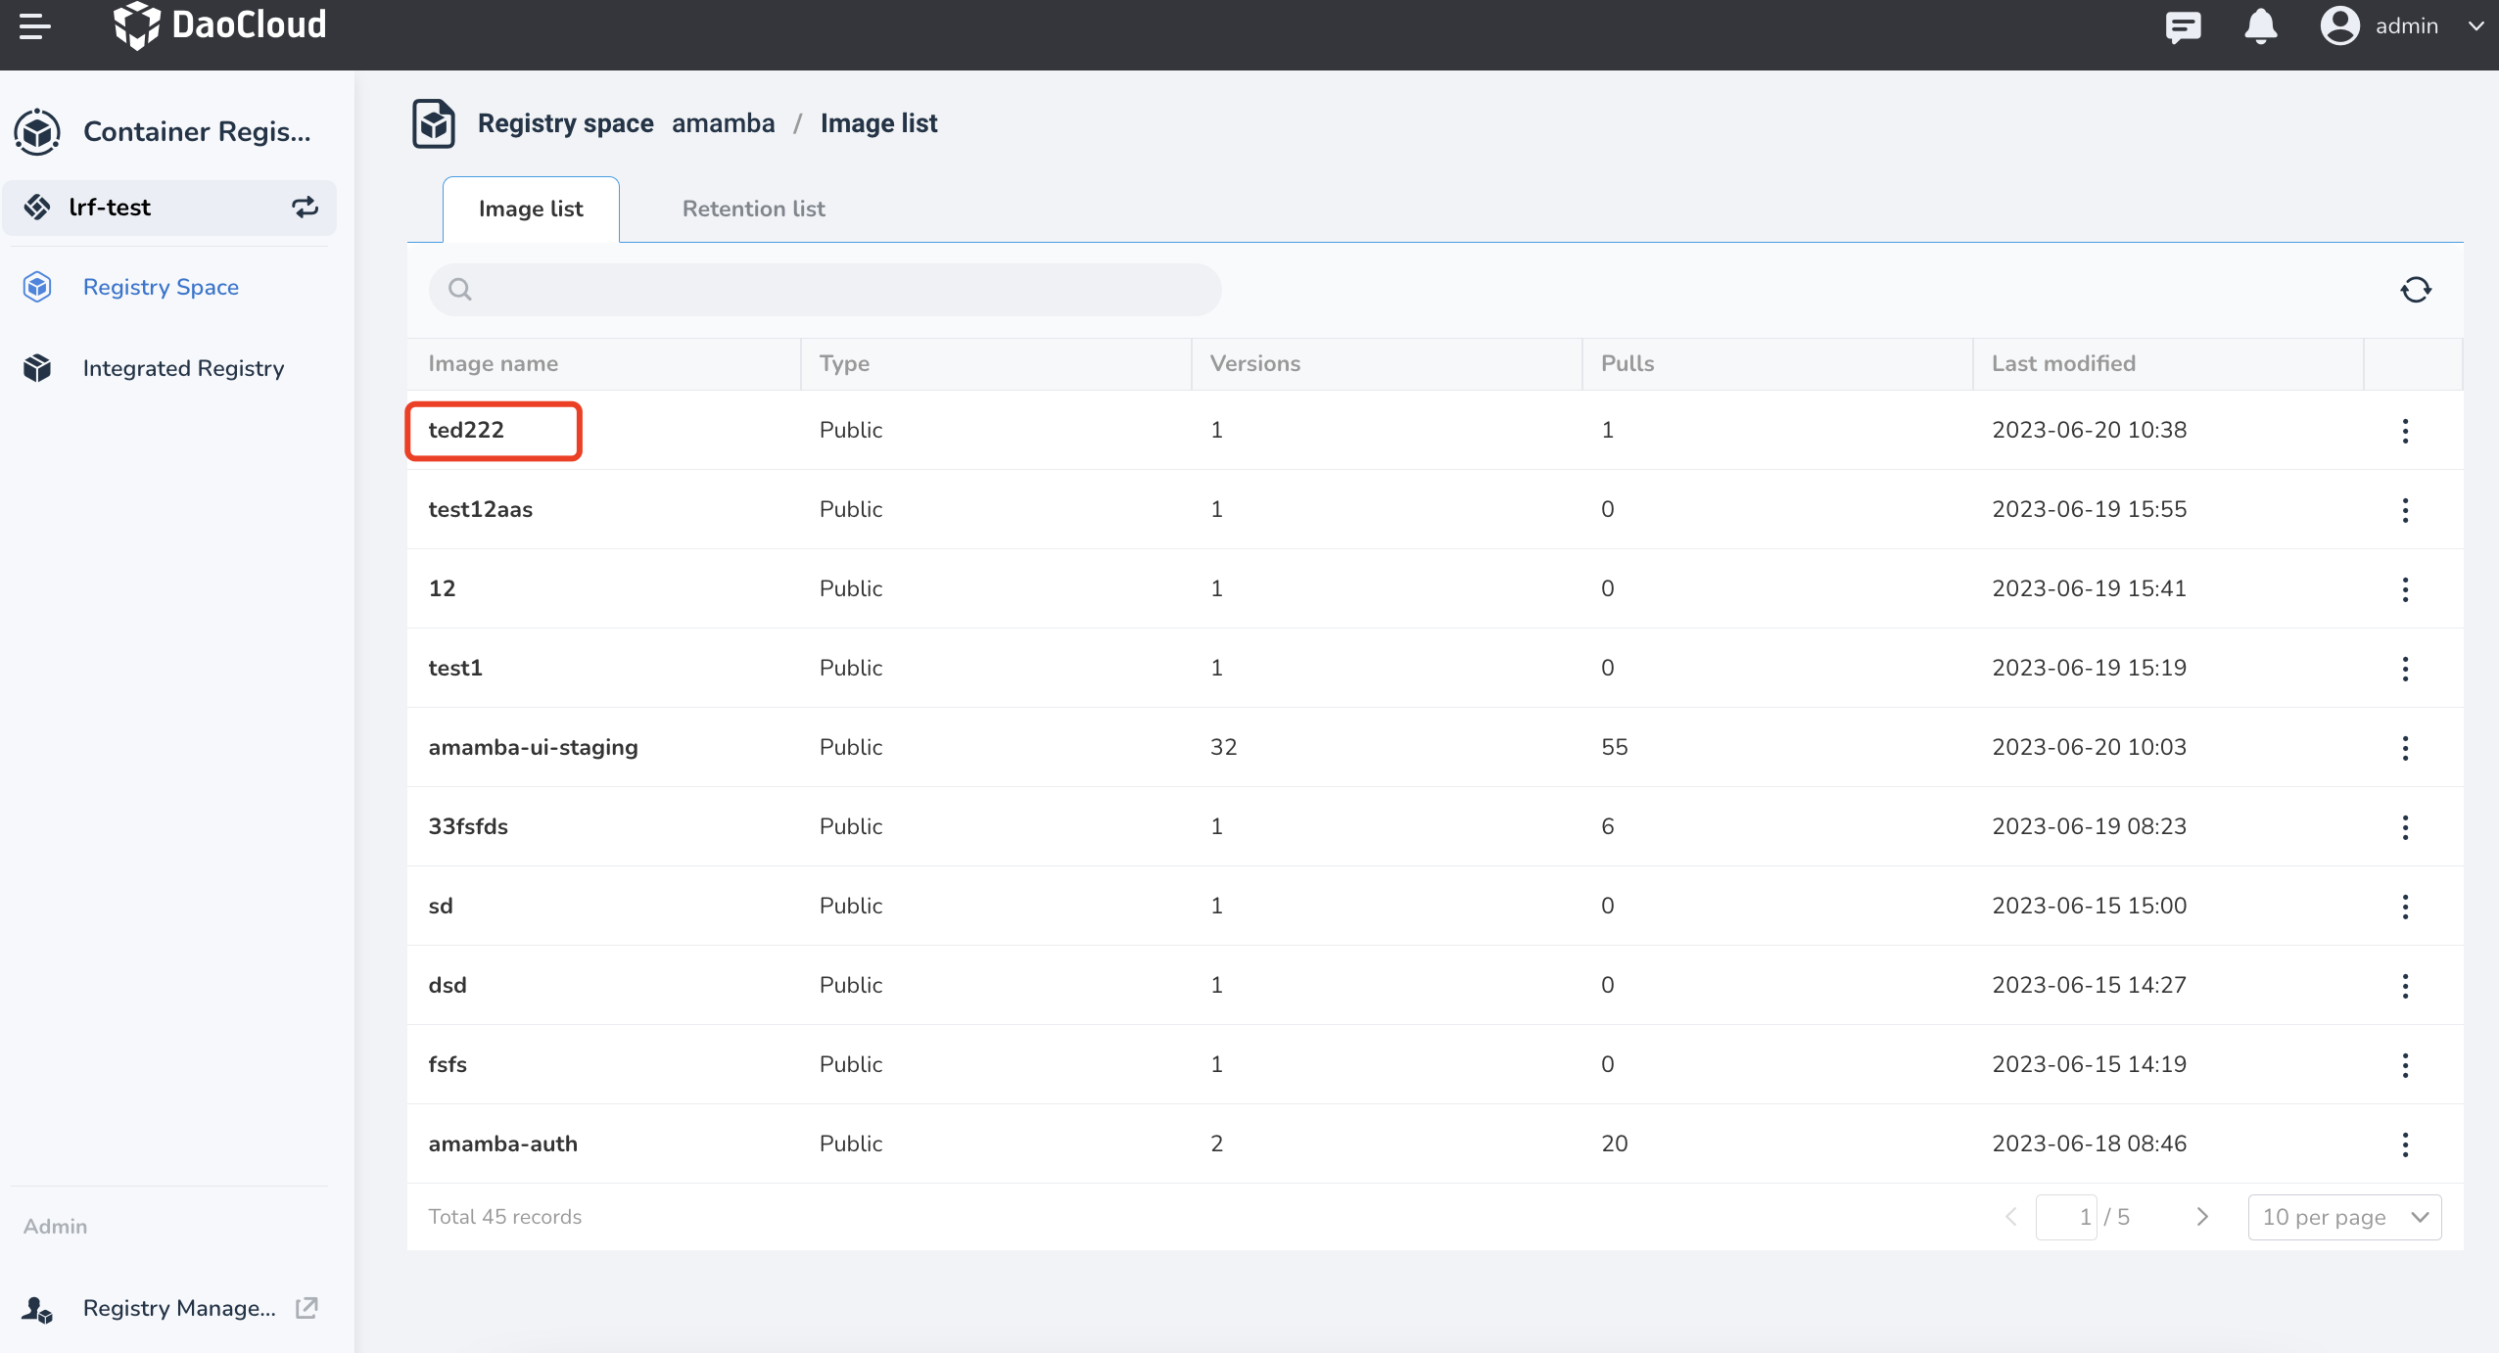Open the amamba-ui-staging image
The height and width of the screenshot is (1353, 2499).
pyautogui.click(x=533, y=747)
